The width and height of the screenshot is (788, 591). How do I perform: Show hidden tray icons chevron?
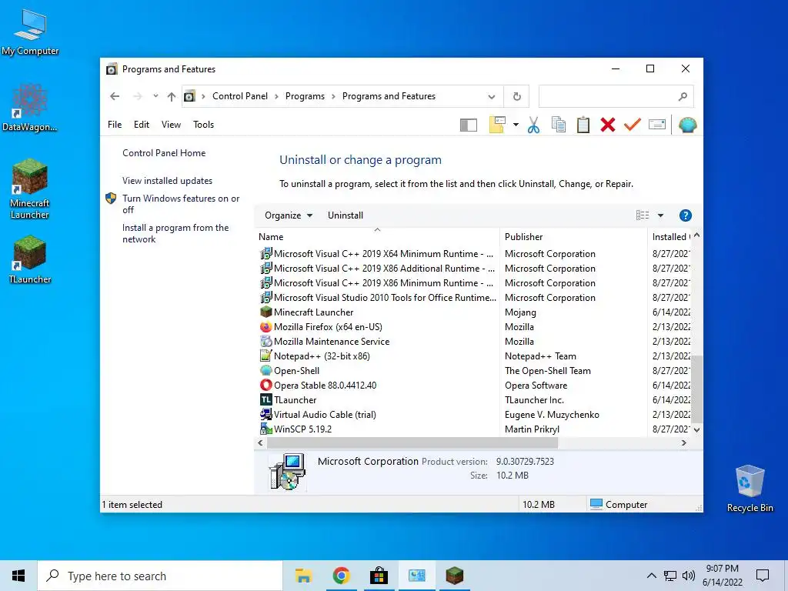click(651, 576)
